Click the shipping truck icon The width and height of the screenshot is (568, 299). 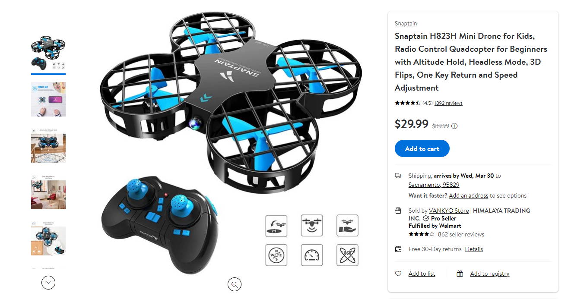(398, 176)
